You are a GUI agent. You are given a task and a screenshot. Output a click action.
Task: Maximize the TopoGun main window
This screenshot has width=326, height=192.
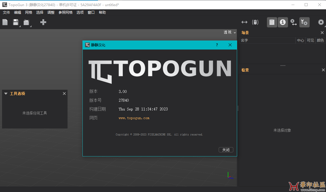pos(306,5)
